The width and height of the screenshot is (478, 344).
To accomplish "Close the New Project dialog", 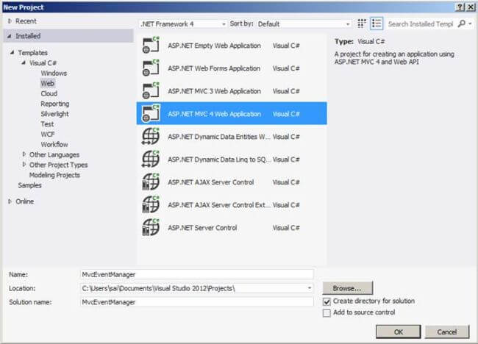I will [x=471, y=7].
